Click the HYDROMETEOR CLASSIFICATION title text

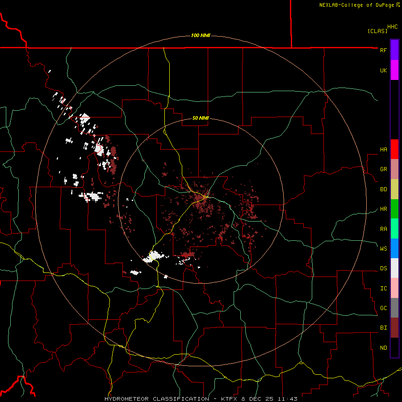pos(157,399)
